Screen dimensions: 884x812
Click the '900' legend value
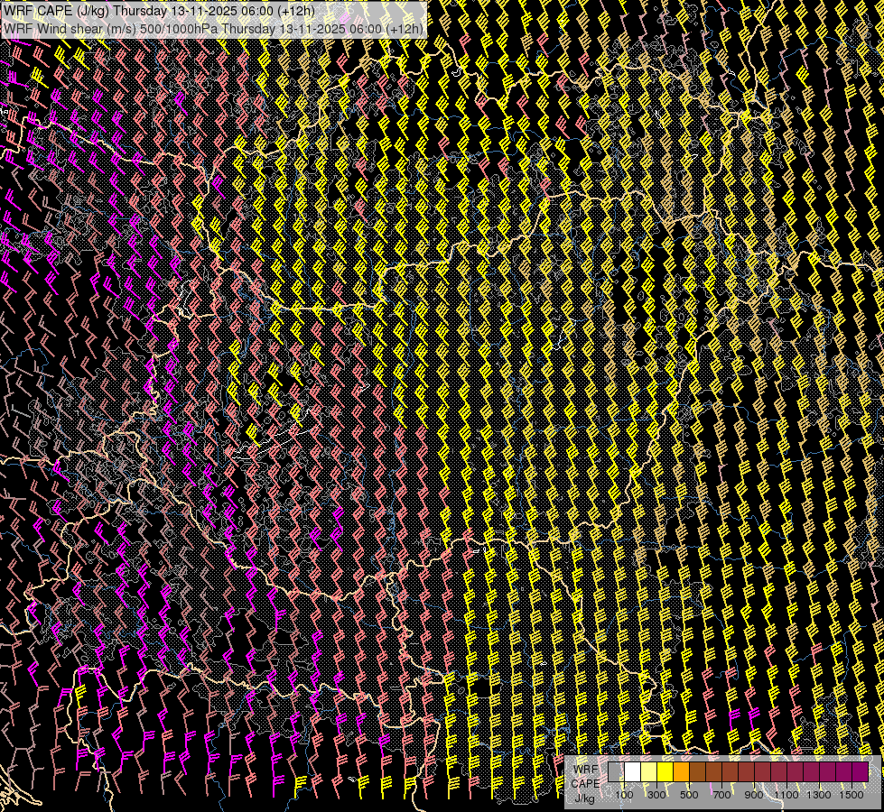754,795
